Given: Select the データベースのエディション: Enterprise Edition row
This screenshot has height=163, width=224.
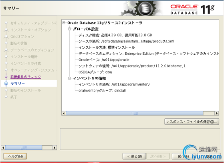Looking at the screenshot, I should pyautogui.click(x=149, y=54).
